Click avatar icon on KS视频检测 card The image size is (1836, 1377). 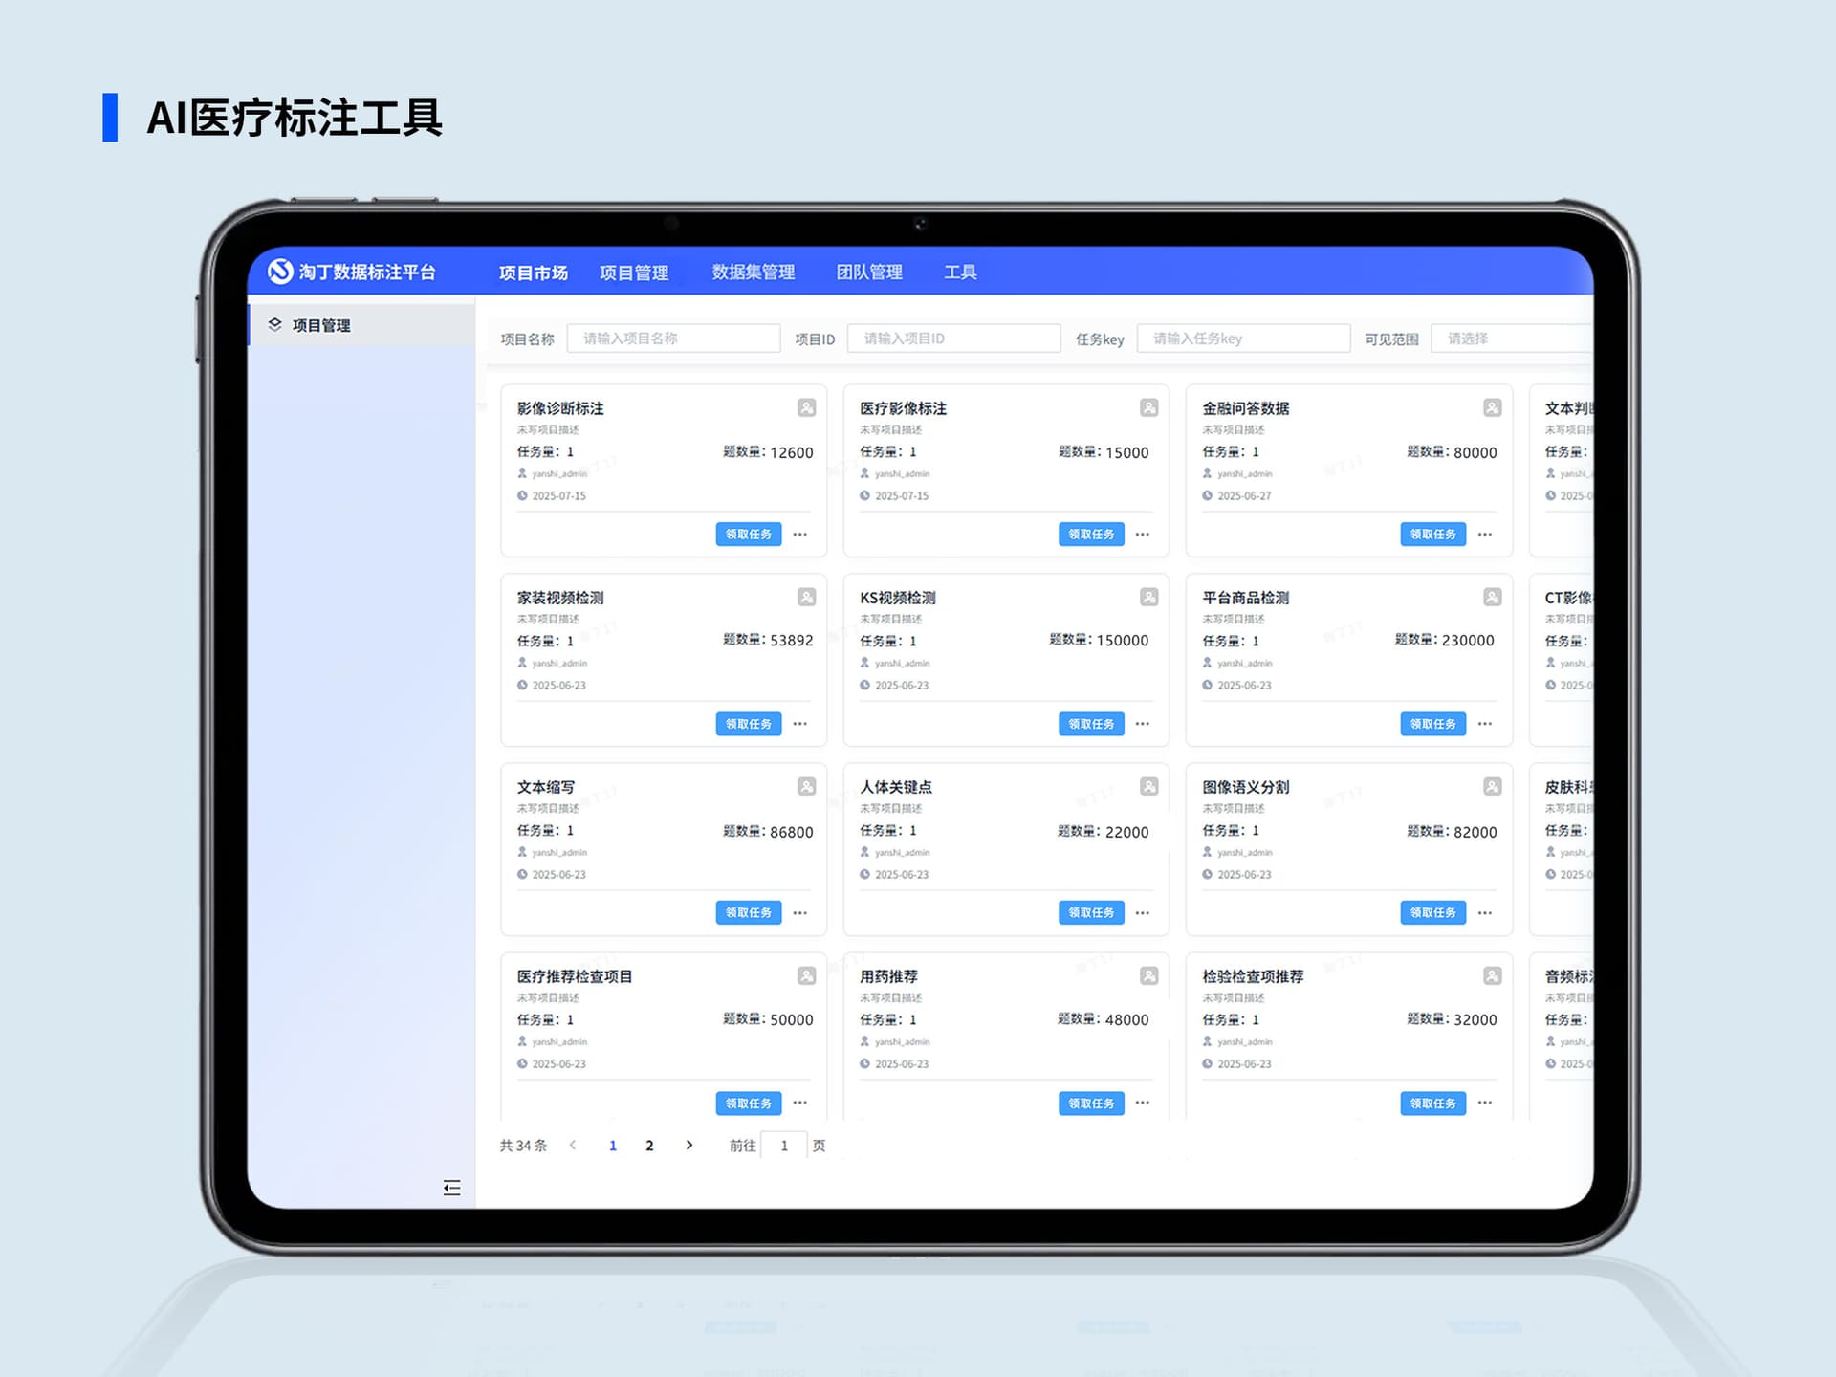[x=1148, y=598]
